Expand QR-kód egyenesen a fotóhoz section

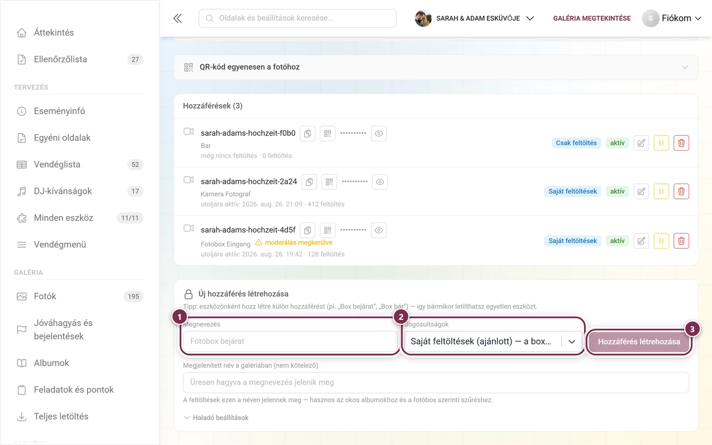436,67
